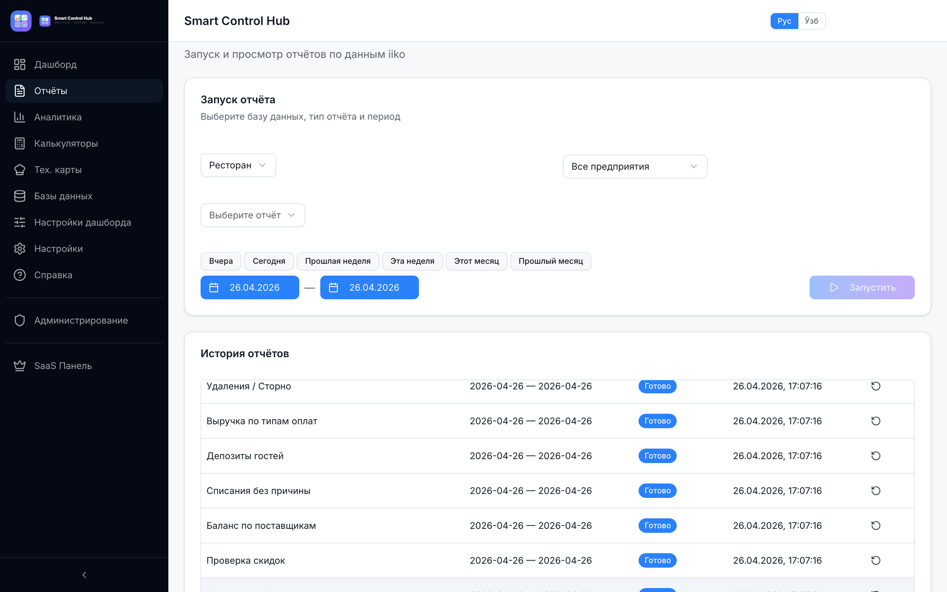947x592 pixels.
Task: Rerun the Выручка по типам оплат report
Action: [876, 421]
